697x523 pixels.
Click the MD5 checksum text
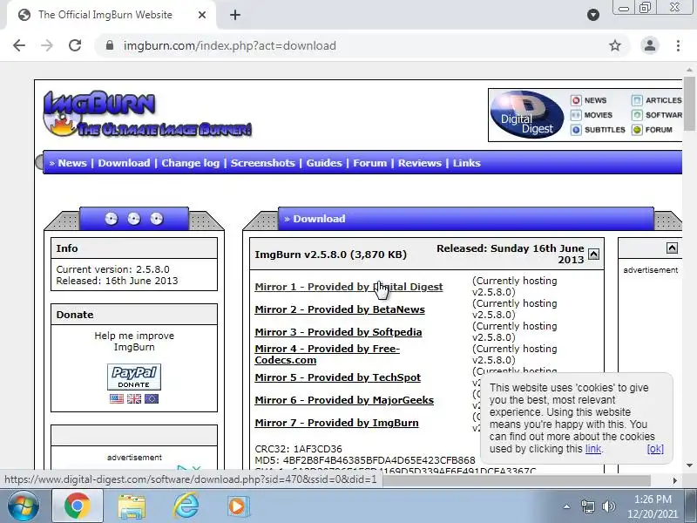[x=365, y=460]
